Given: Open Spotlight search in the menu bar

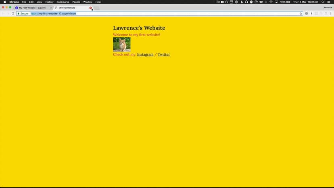Looking at the screenshot, I should click(323, 2).
